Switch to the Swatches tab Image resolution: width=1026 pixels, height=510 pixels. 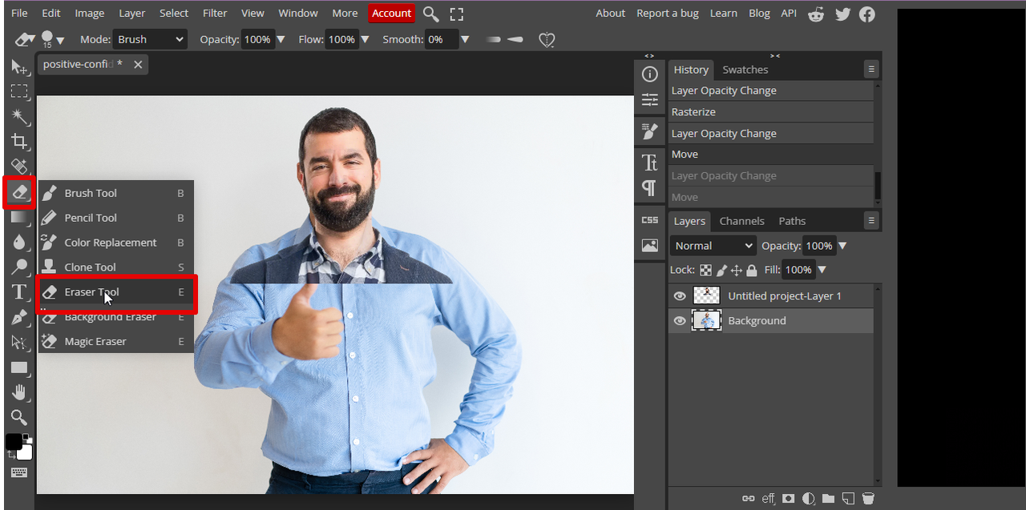tap(745, 70)
